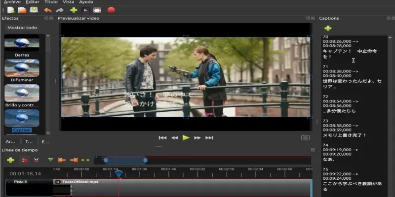Open the Ayuda menu
Screen dimensions: 395x197
[86, 2]
